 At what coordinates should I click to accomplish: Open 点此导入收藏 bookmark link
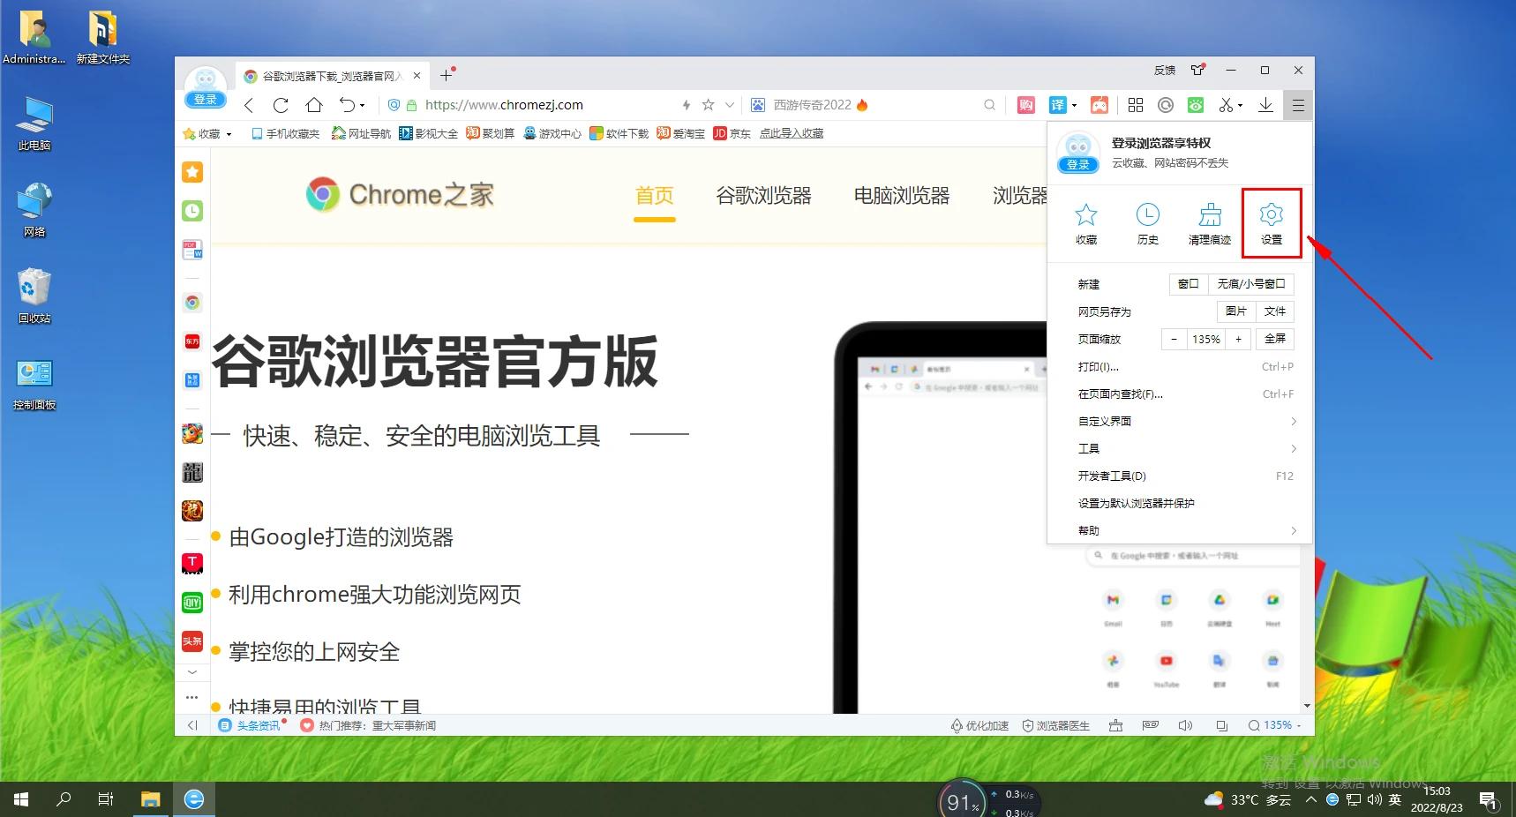[792, 134]
